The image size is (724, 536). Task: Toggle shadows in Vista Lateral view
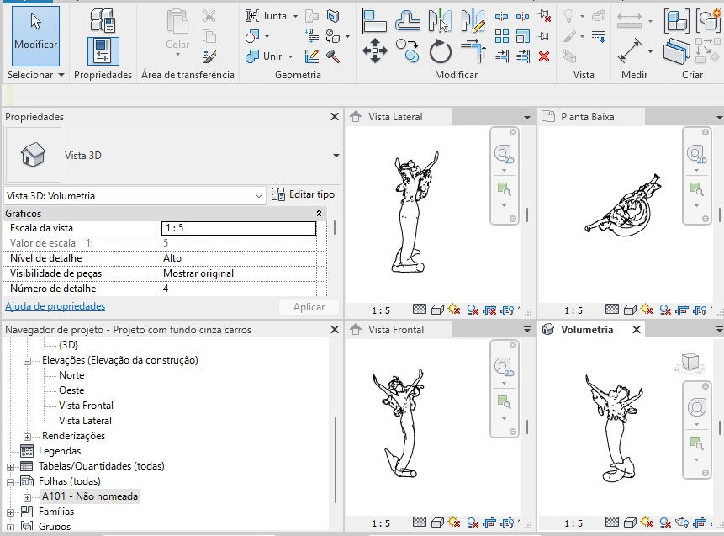tap(473, 310)
